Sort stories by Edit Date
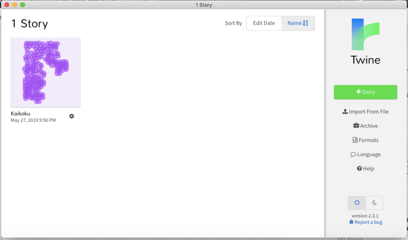This screenshot has width=408, height=240. point(264,23)
